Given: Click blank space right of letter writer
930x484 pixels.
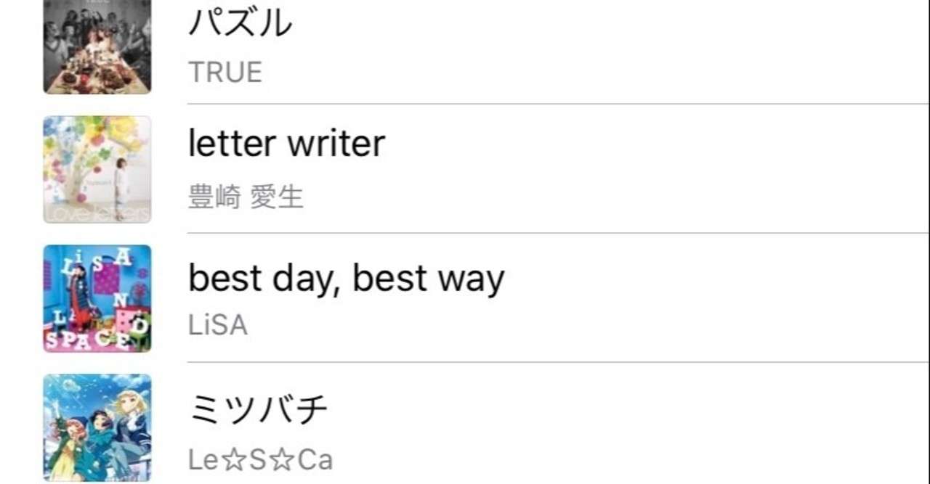Looking at the screenshot, I should point(654,168).
